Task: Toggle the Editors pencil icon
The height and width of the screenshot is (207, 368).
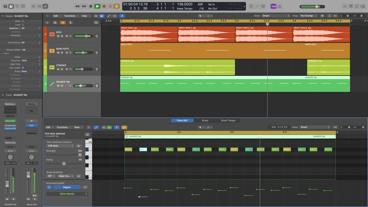Action: (x=45, y=6)
